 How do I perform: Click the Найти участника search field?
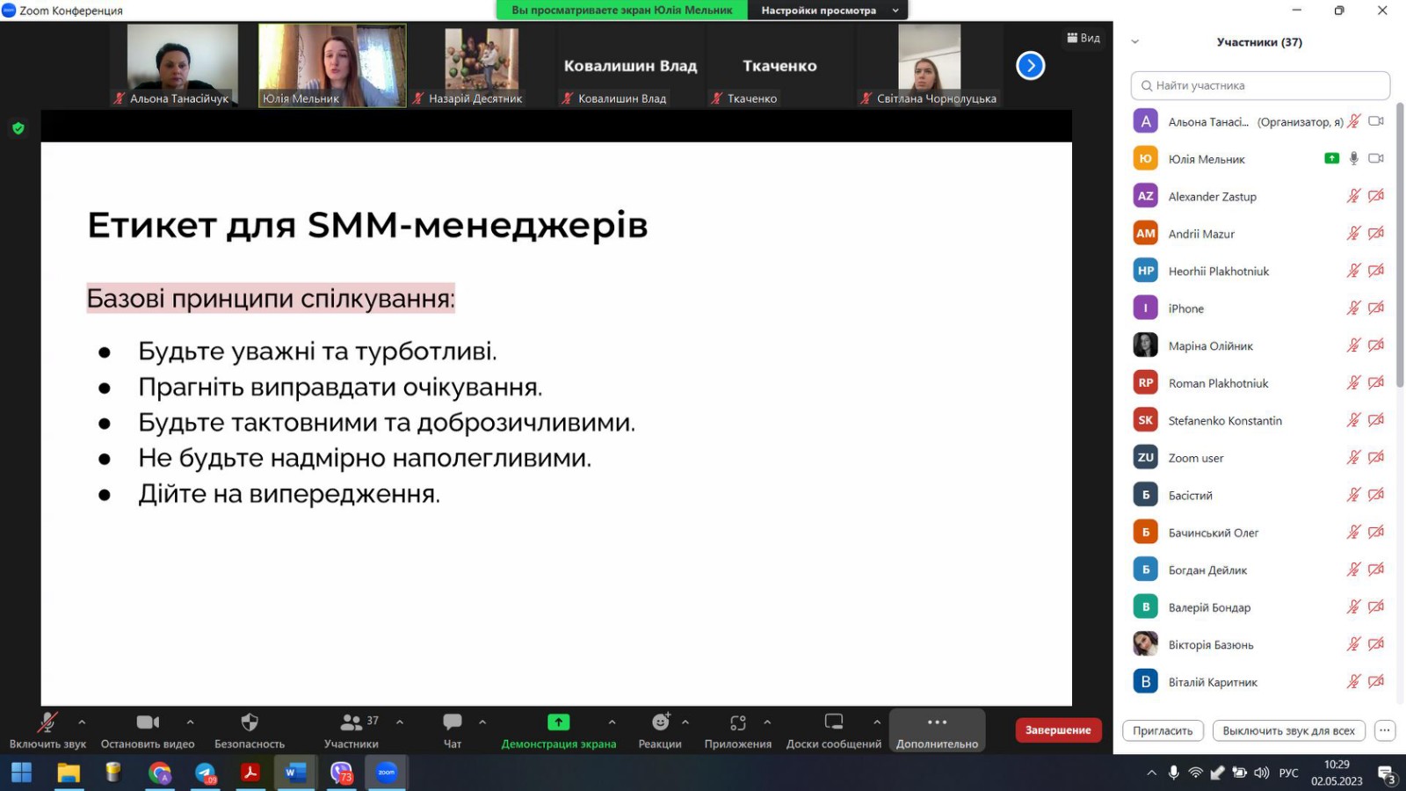1260,85
